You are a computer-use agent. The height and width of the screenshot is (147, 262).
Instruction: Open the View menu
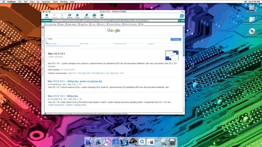32,2
